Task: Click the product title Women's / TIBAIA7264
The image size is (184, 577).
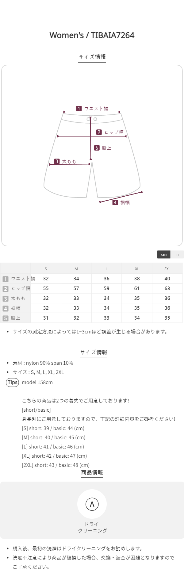Action: (92, 35)
